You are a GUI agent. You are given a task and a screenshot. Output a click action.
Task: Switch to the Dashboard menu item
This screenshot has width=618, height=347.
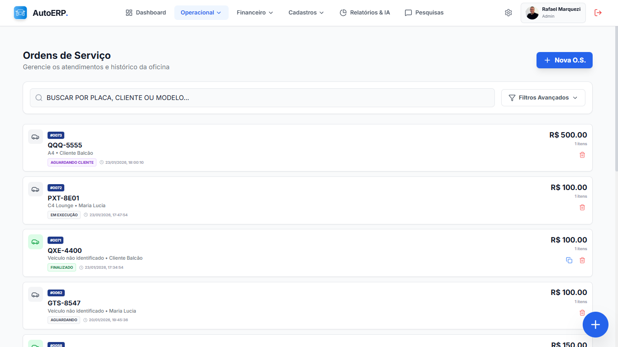(x=145, y=13)
